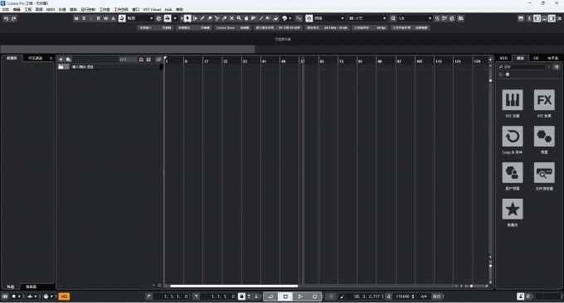
Task: Click the home icon in media panel
Action: tap(508, 75)
